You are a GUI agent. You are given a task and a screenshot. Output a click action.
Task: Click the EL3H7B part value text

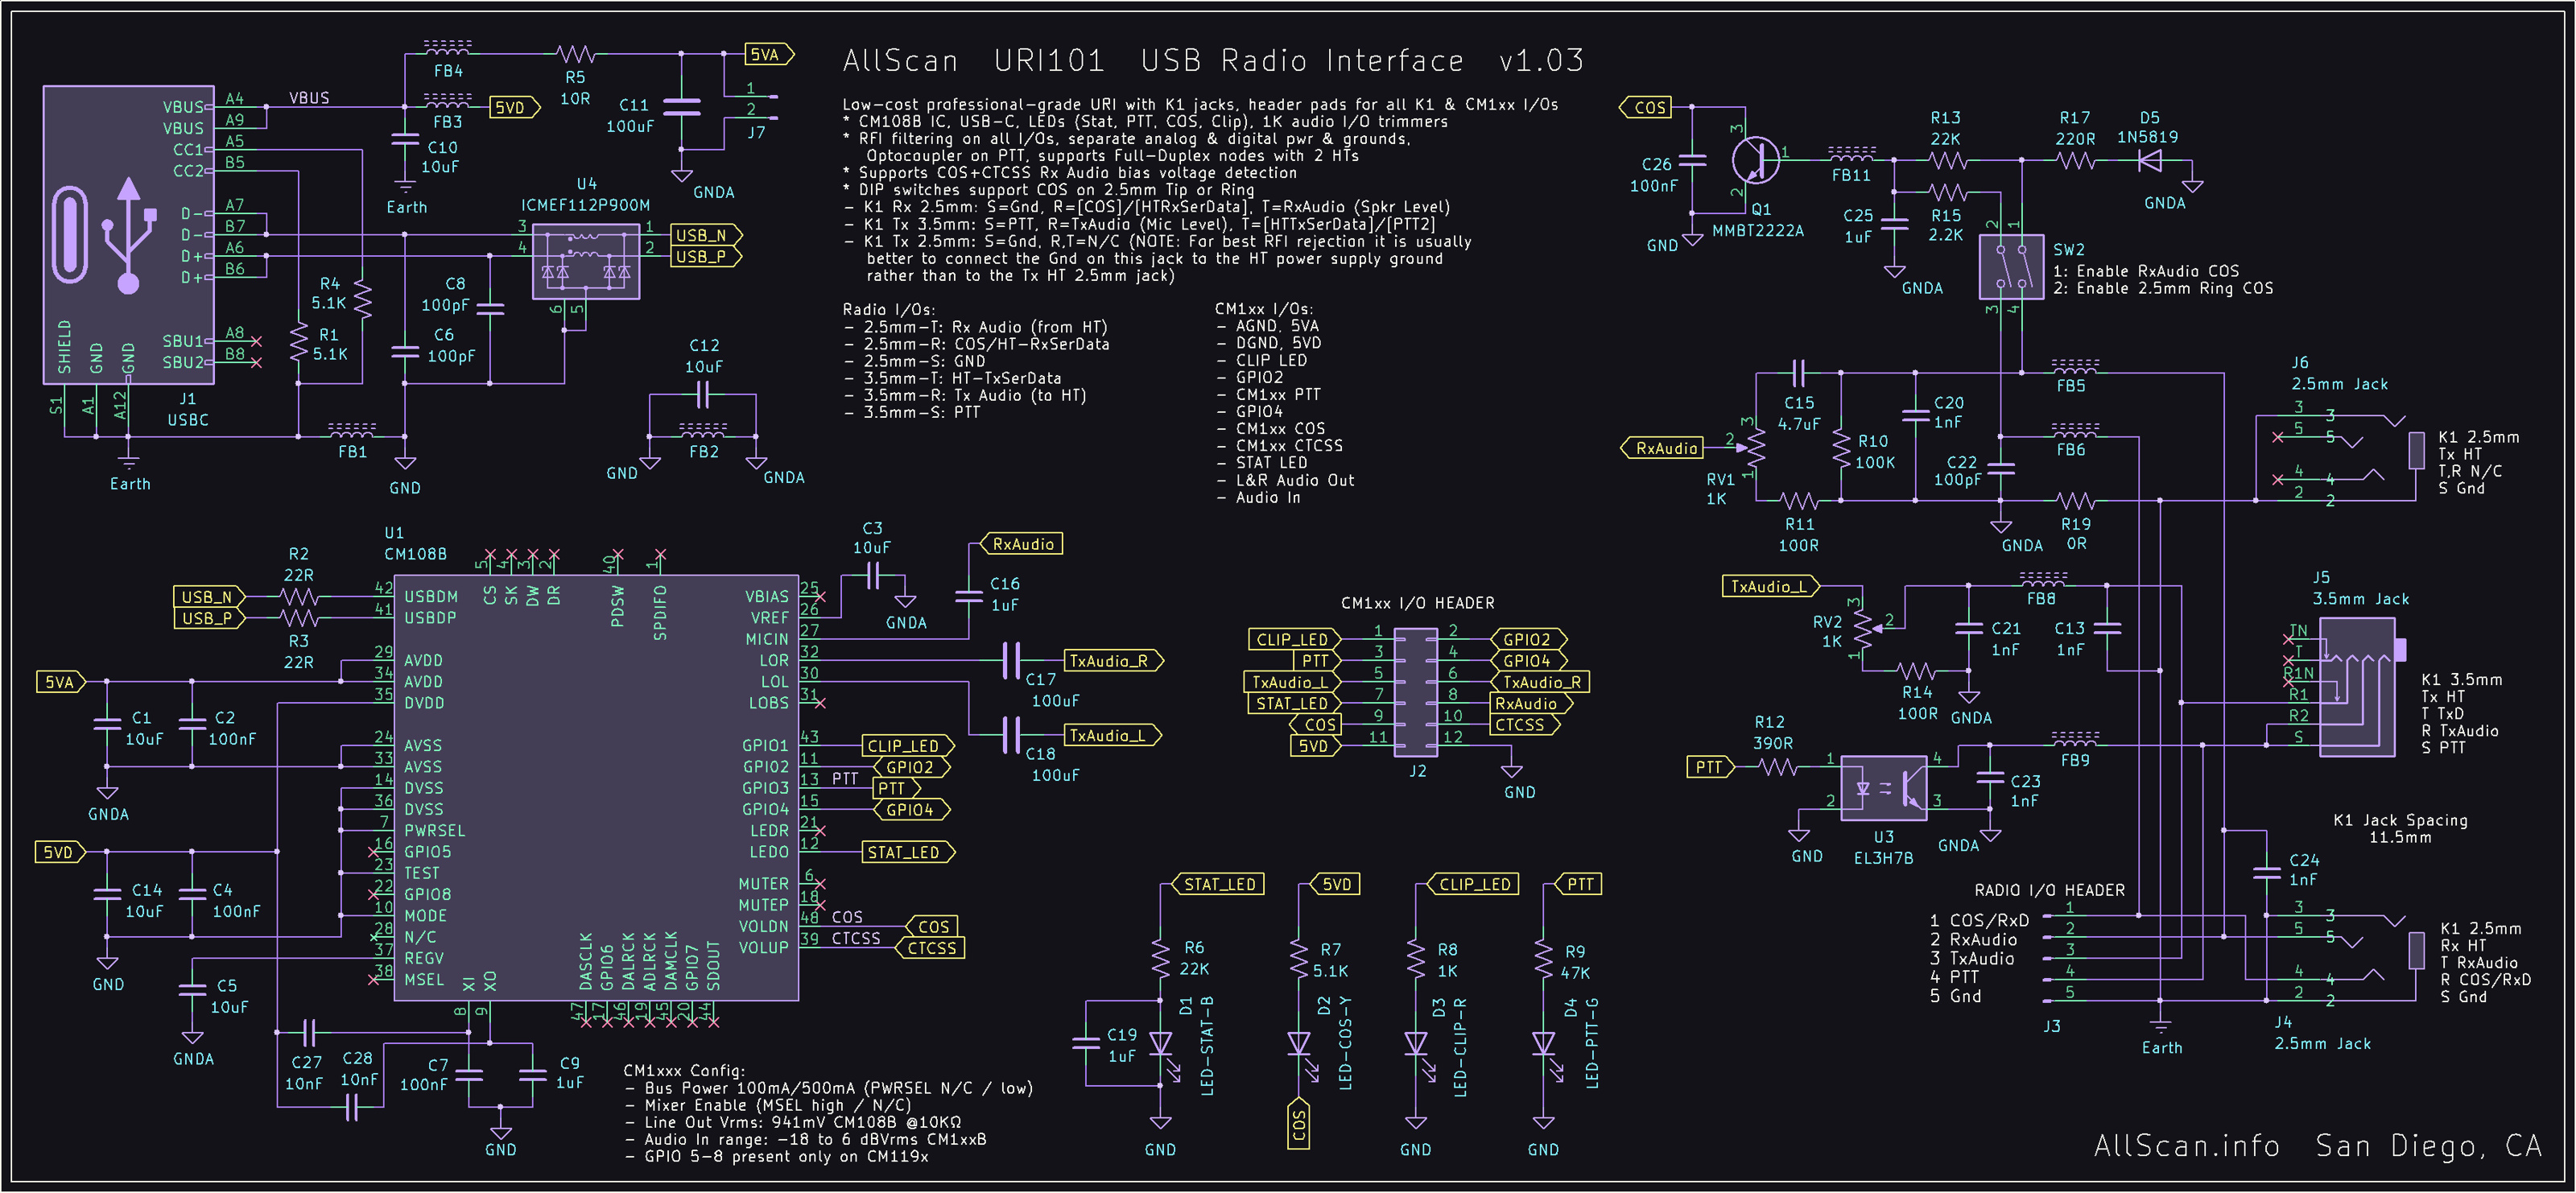[1883, 858]
